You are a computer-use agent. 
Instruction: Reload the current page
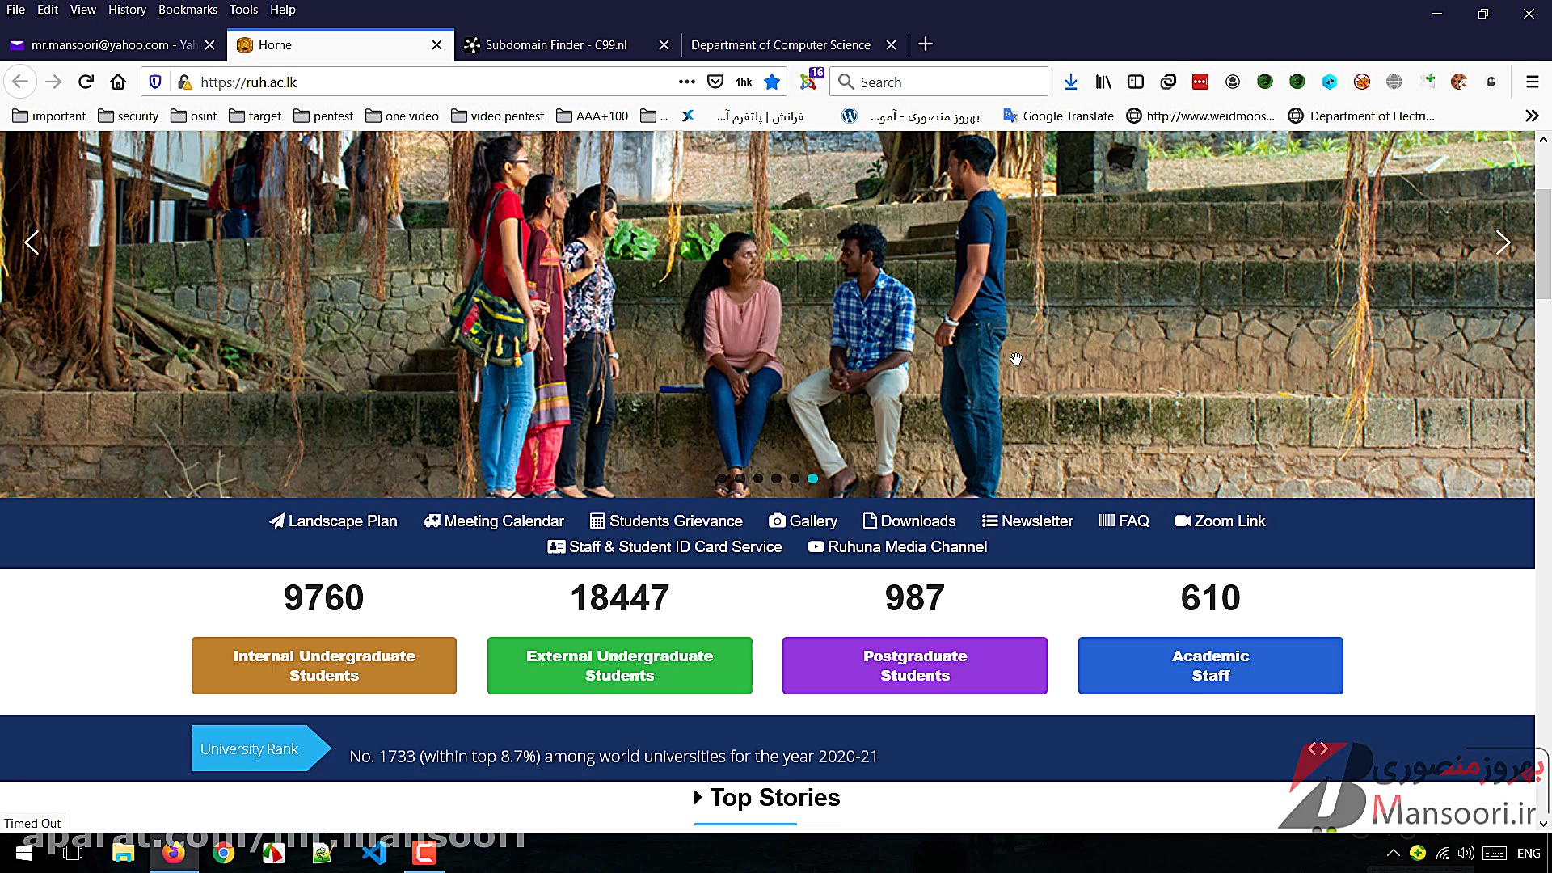pyautogui.click(x=86, y=82)
